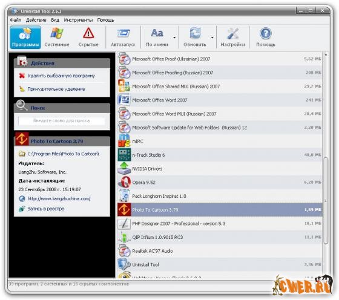Click the status bar program count text
339x300 pixels.
(69, 284)
